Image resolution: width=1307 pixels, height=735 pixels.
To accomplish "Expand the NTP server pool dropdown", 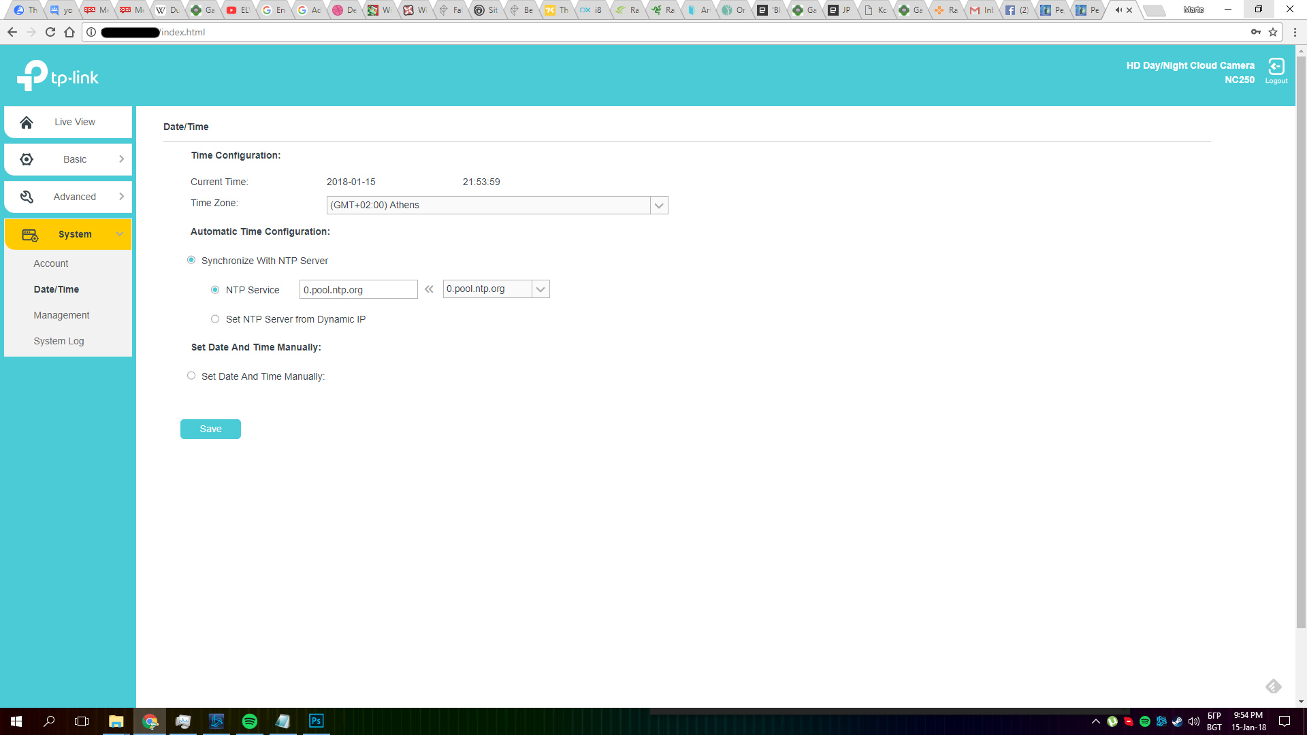I will pos(540,289).
